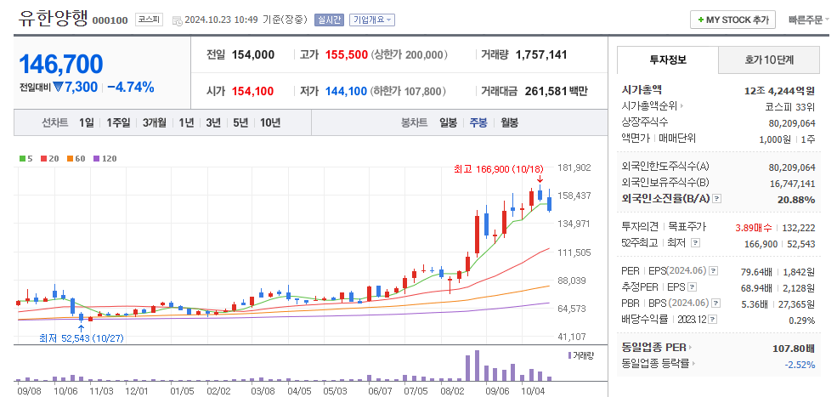Viewport: 837px width, 397px height.
Task: Open the 시가총액순위 link
Action: pyautogui.click(x=650, y=106)
